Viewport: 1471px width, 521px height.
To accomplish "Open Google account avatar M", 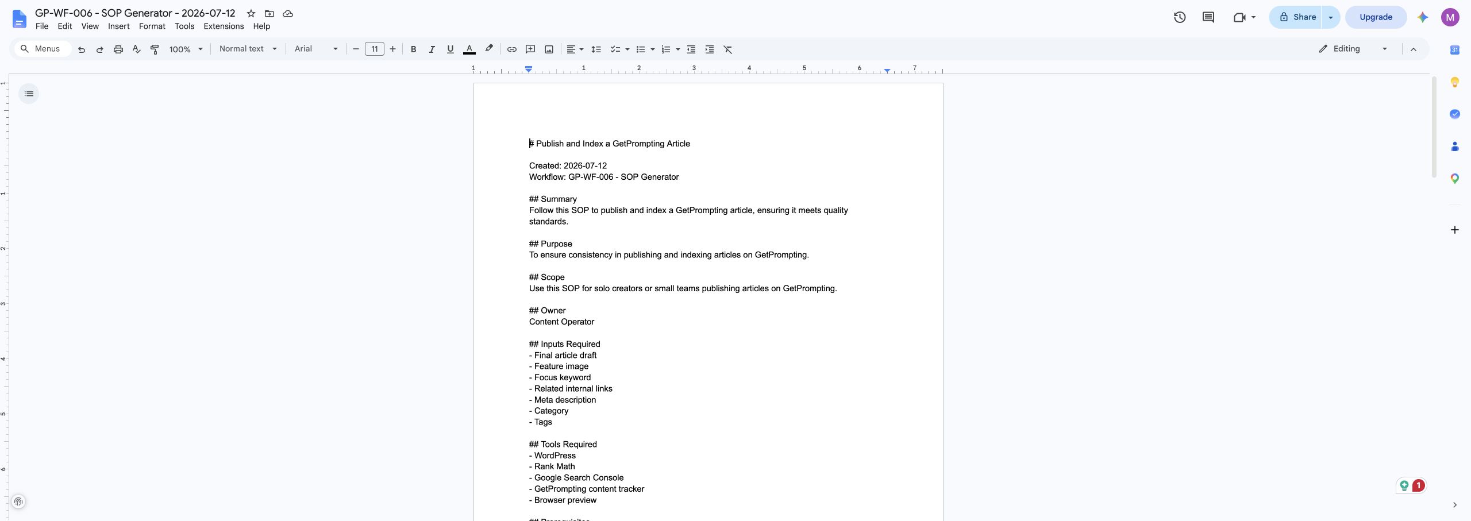I will pyautogui.click(x=1450, y=17).
